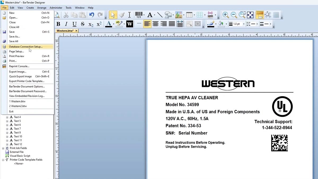Click the Line drawing tool
Screen dimensions: 318x179
coord(160,15)
